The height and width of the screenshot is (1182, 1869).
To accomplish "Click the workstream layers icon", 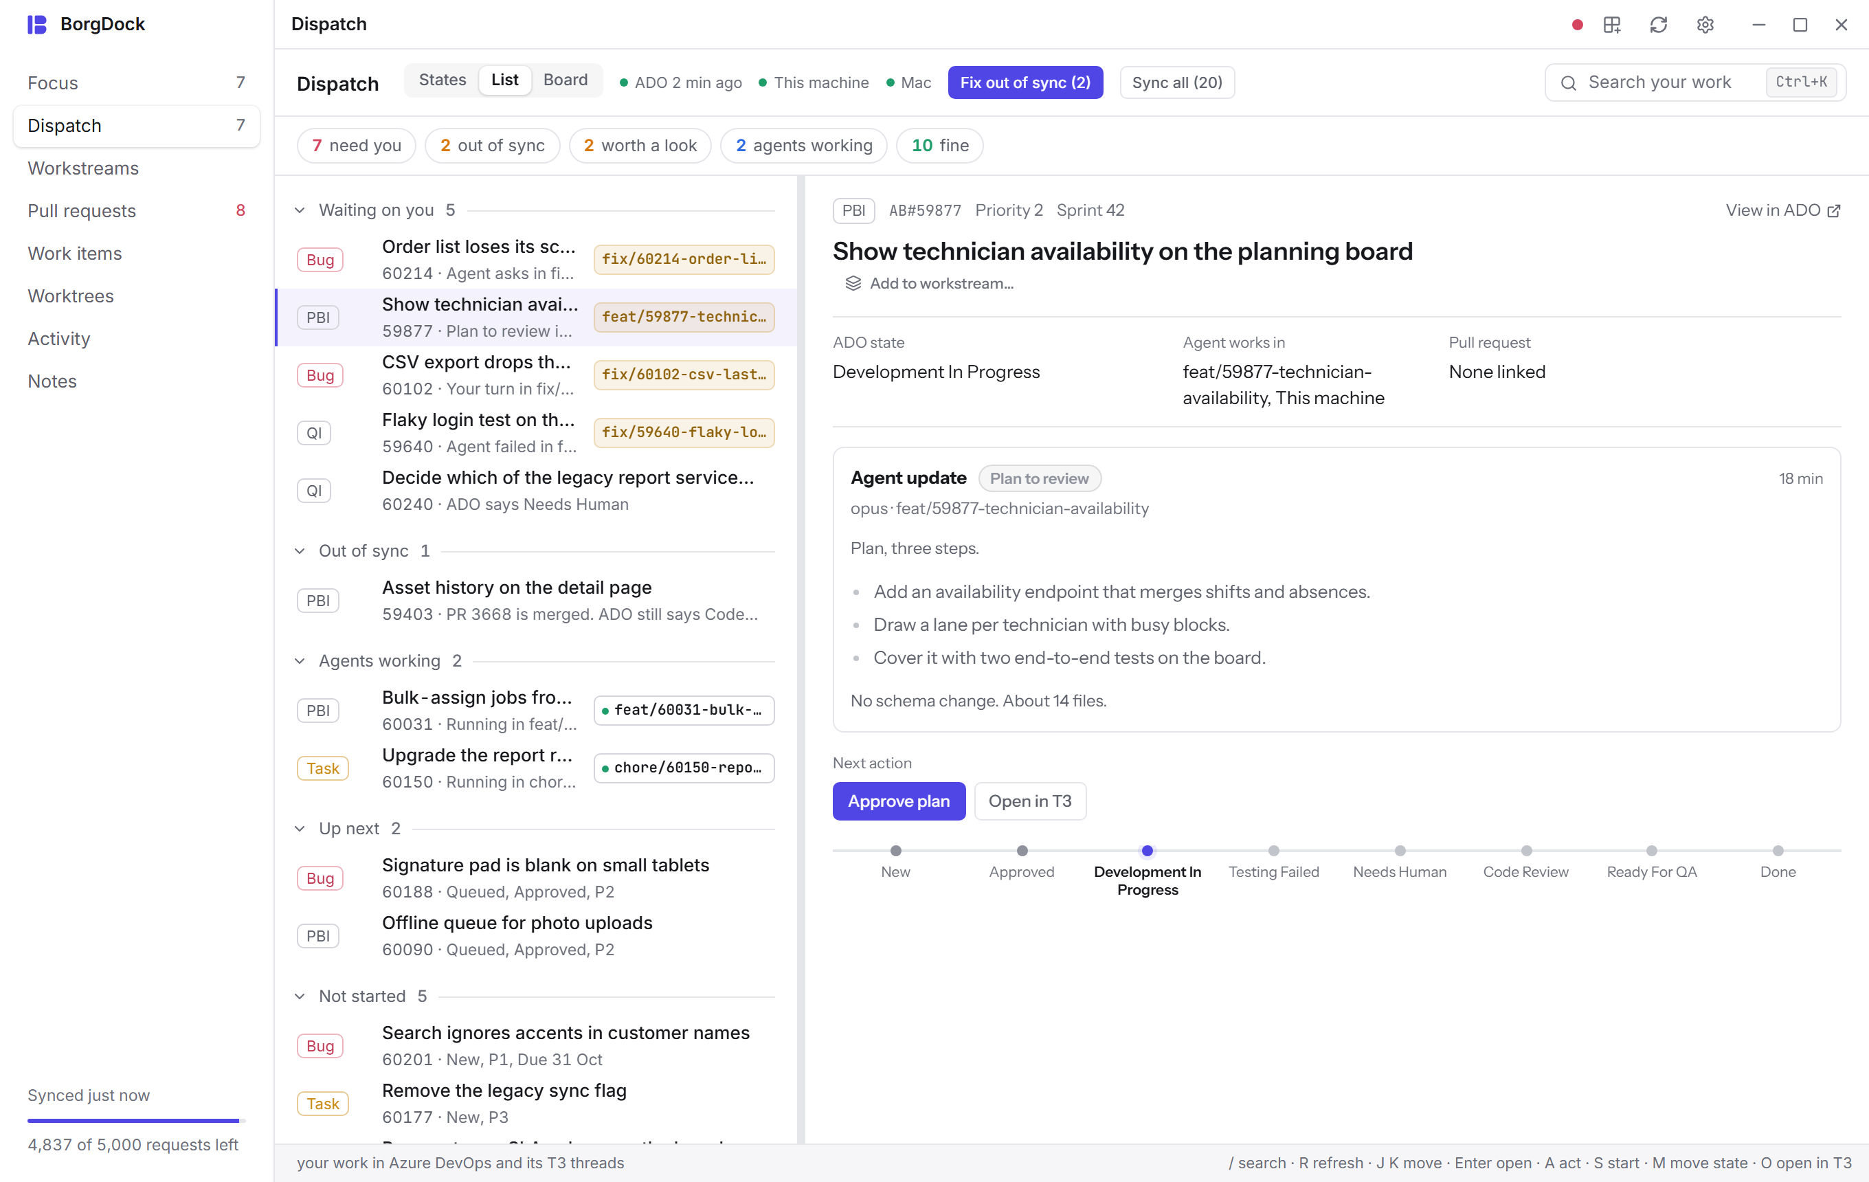I will (853, 283).
